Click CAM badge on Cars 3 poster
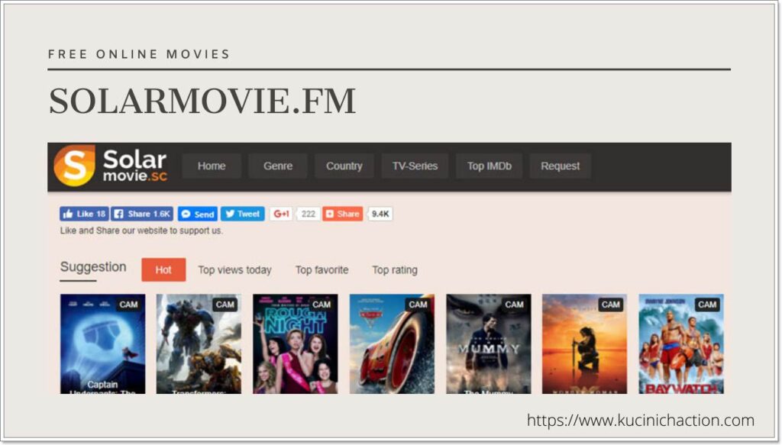 [418, 305]
